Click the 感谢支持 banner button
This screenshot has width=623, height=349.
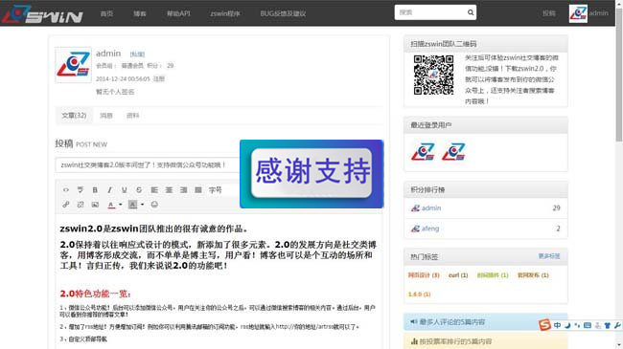[x=311, y=173]
